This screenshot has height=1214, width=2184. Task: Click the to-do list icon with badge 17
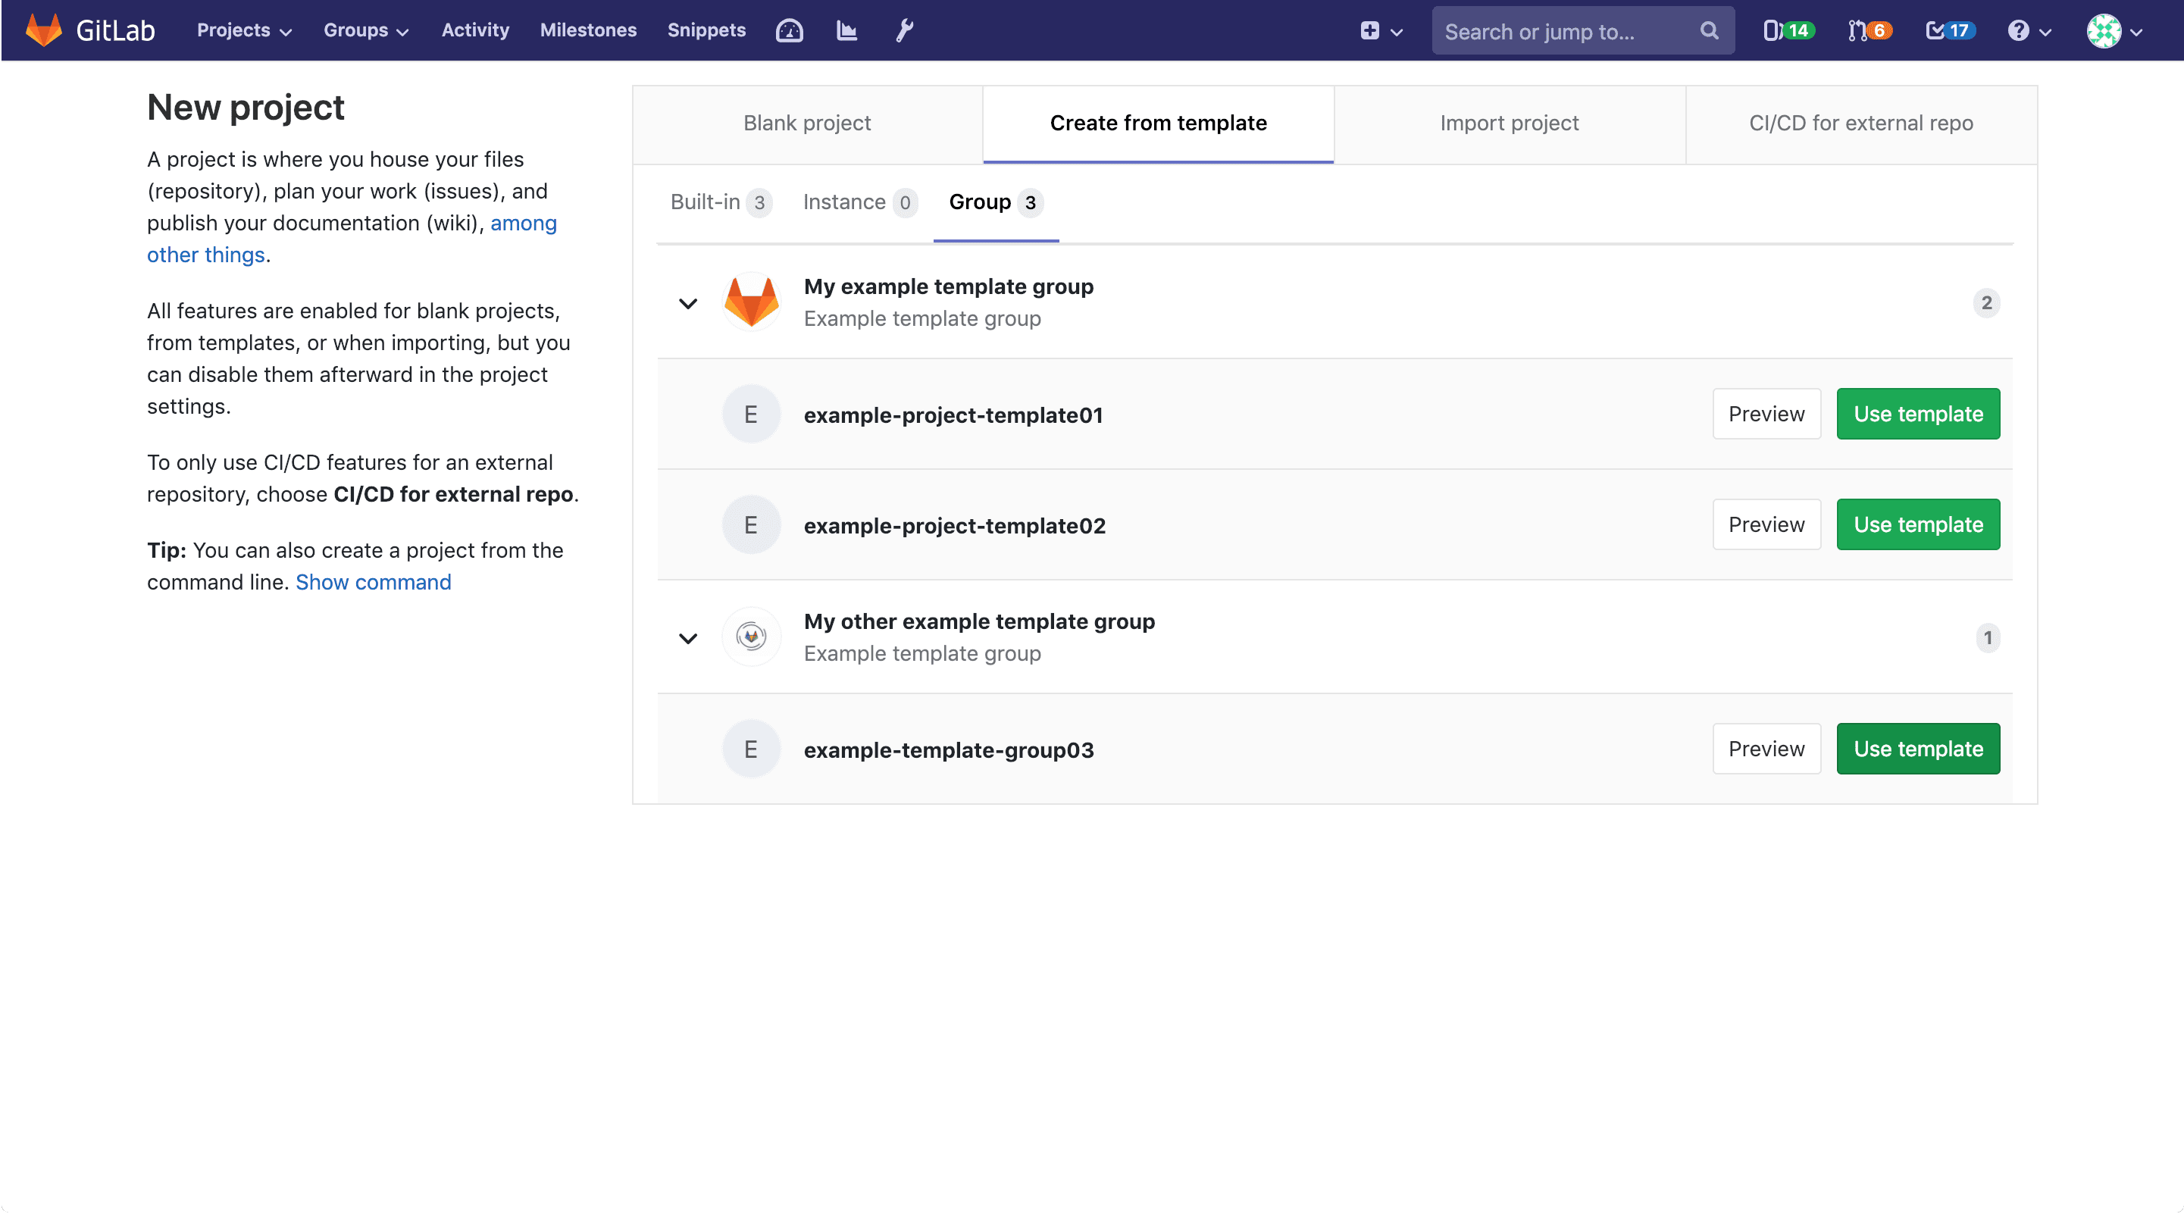click(x=1948, y=30)
